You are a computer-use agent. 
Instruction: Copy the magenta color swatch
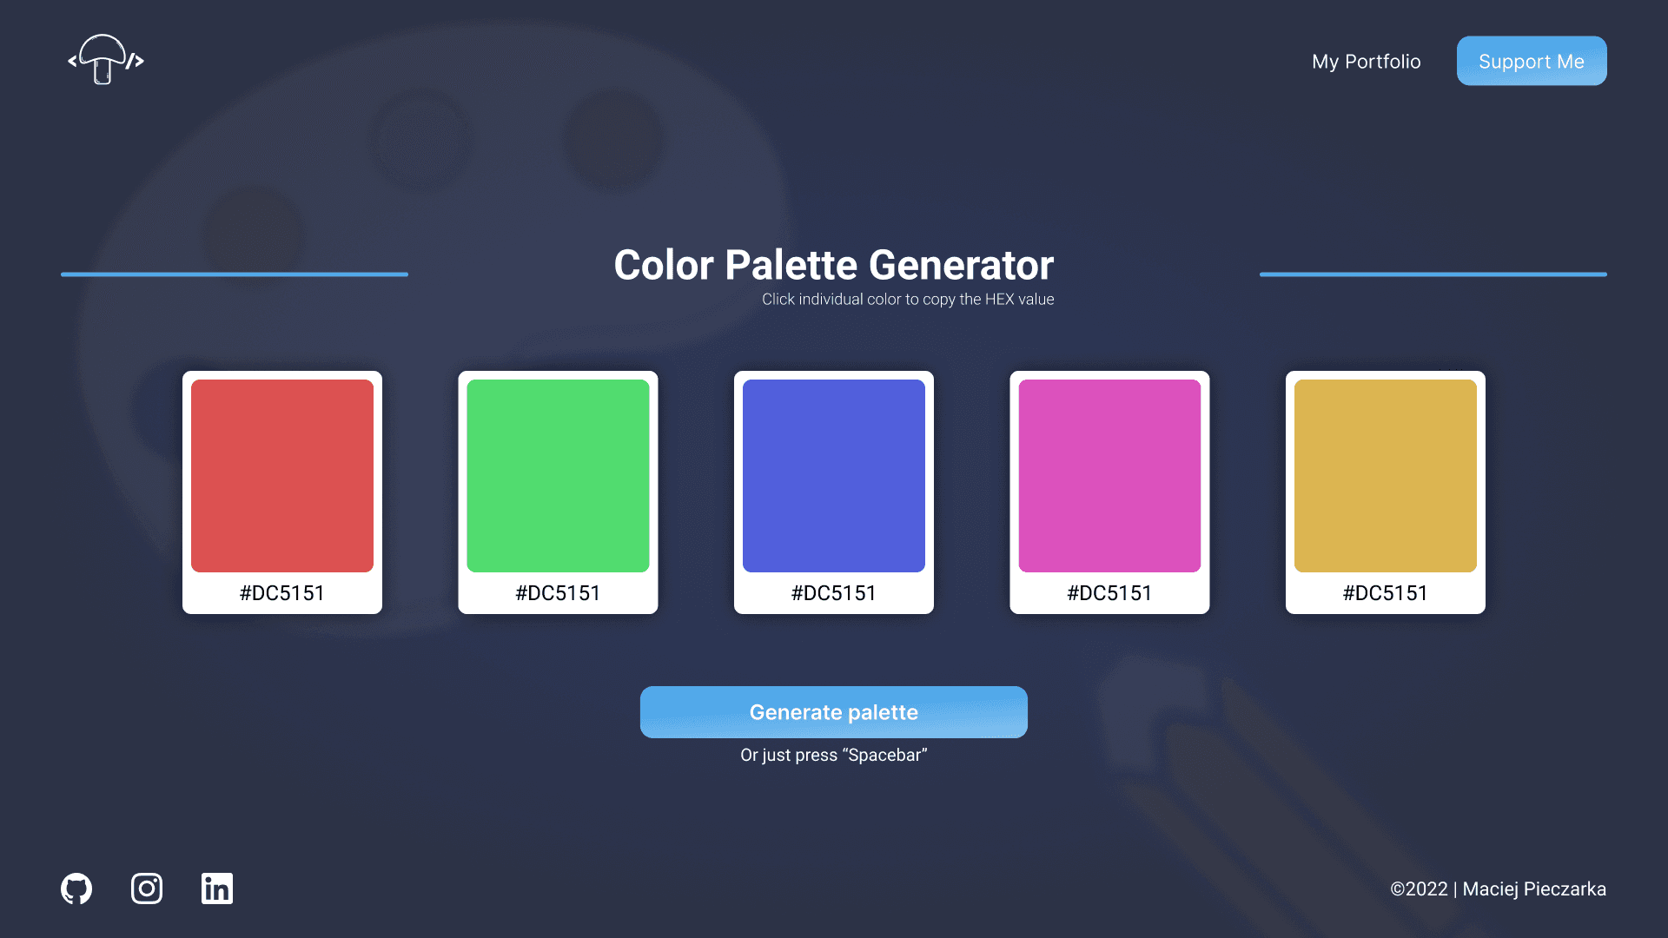1109,476
